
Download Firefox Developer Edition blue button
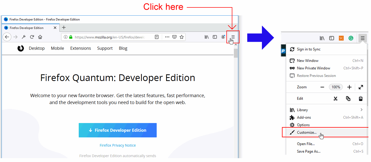pos(118,130)
